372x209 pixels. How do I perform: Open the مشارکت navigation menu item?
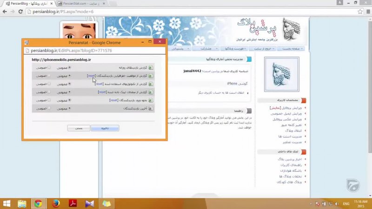(x=206, y=48)
